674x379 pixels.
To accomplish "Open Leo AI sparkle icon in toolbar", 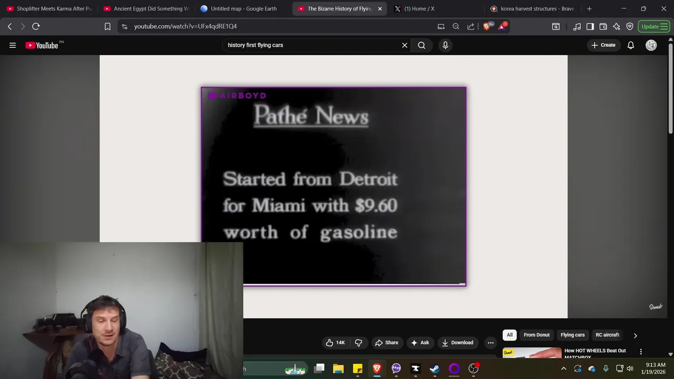I will pos(617,26).
